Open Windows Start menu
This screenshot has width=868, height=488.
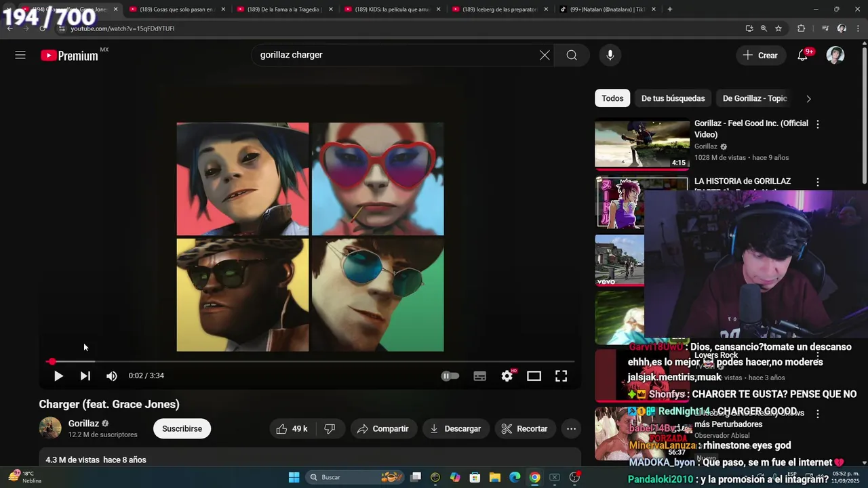coord(294,477)
